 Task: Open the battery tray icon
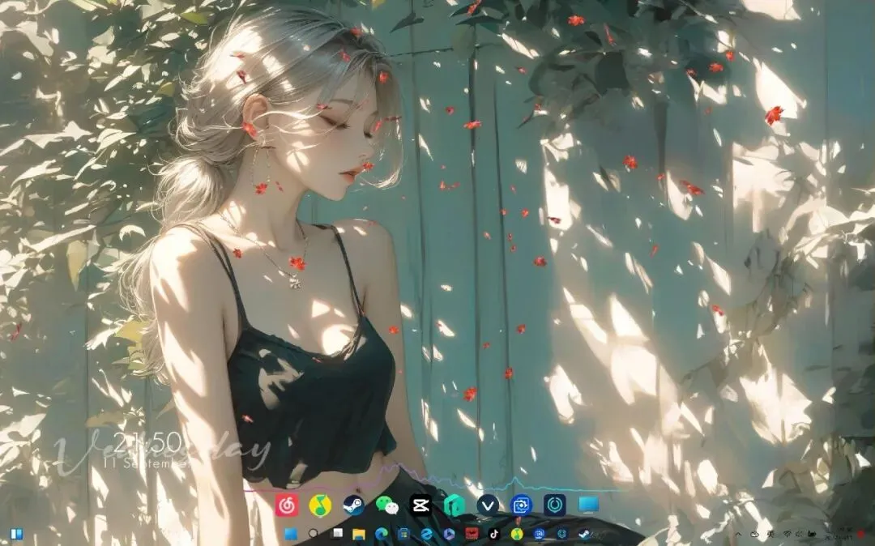point(812,534)
